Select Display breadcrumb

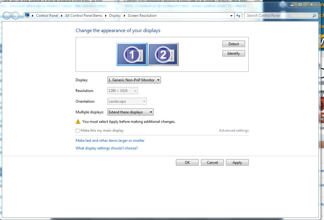115,16
